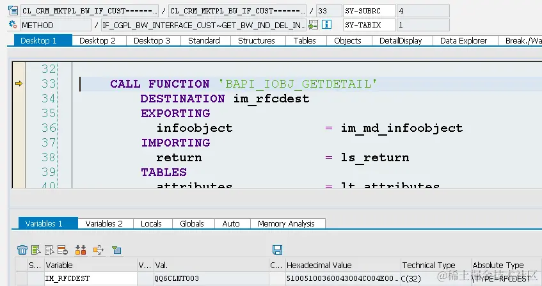
Task: Click line number 33 in the gutter
Action: pyautogui.click(x=49, y=84)
